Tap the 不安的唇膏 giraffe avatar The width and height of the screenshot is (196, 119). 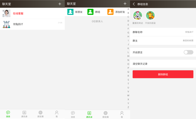(x=150, y=15)
